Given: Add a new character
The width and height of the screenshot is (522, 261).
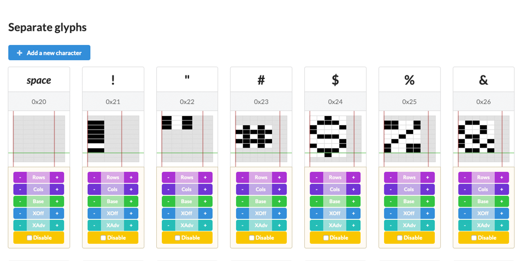Looking at the screenshot, I should pos(49,53).
